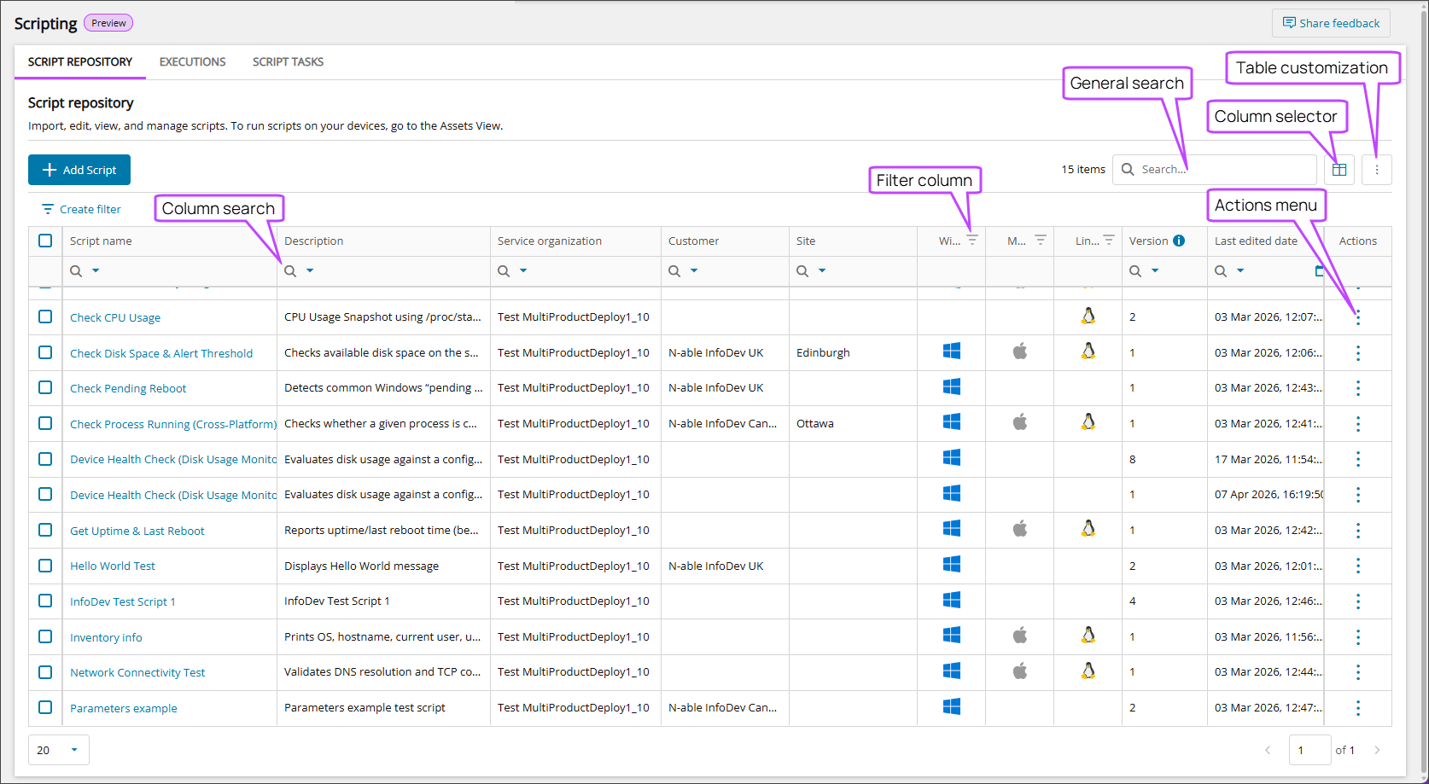1429x784 pixels.
Task: Tick the Check Disk Space & Alert Threshold checkbox
Action: pyautogui.click(x=45, y=352)
